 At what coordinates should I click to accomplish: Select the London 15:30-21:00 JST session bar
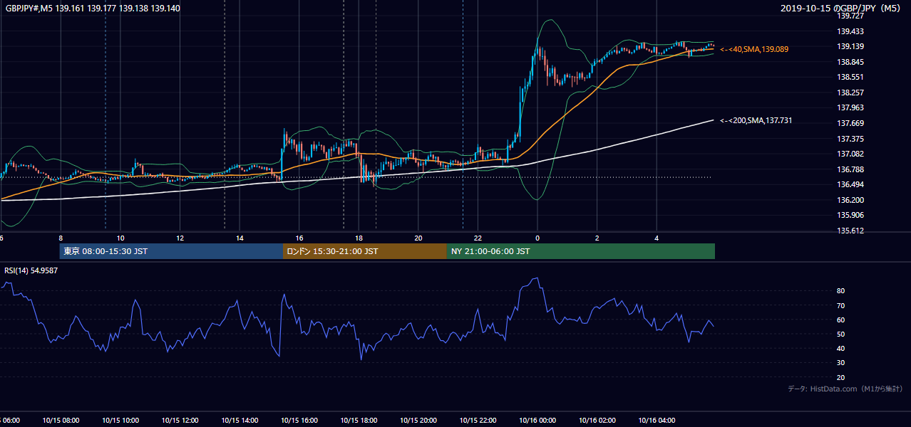coord(365,251)
